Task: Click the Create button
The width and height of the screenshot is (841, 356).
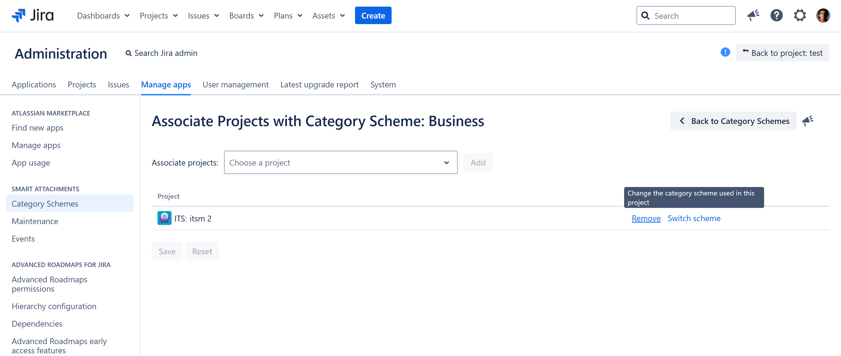Action: point(373,15)
